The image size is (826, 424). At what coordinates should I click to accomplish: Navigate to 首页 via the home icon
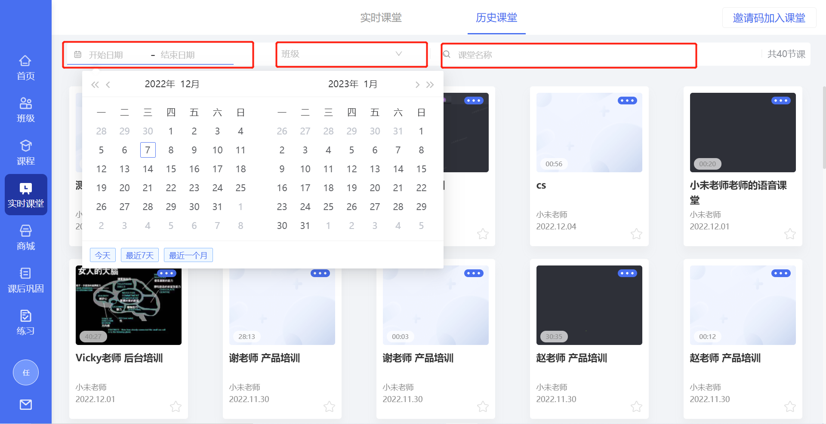click(x=25, y=67)
